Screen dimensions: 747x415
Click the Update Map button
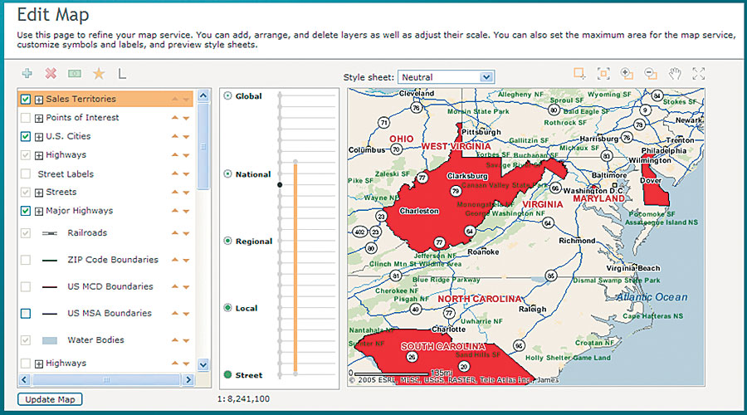(50, 399)
